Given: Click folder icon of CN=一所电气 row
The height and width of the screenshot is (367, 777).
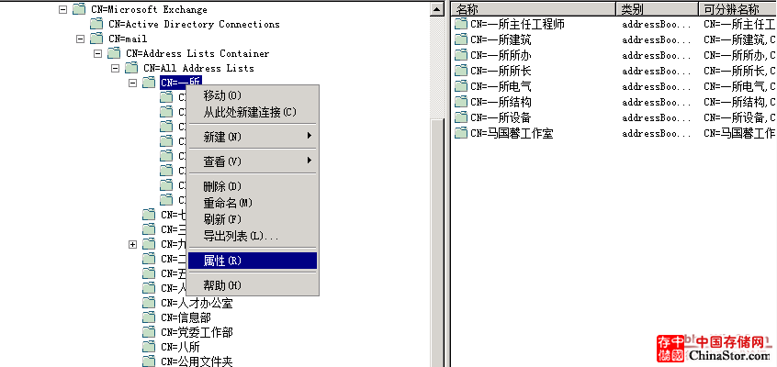Looking at the screenshot, I should [461, 86].
